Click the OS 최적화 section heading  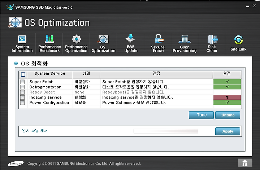pos(34,64)
